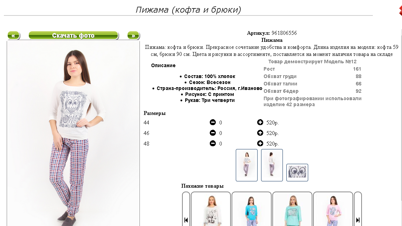The image size is (402, 226).
Task: Decrease the quantity for size 48
Action: click(213, 143)
